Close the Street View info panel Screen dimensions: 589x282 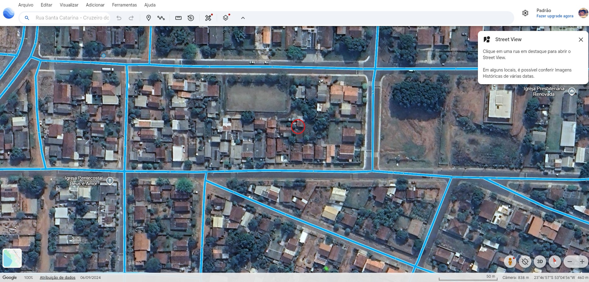point(581,40)
